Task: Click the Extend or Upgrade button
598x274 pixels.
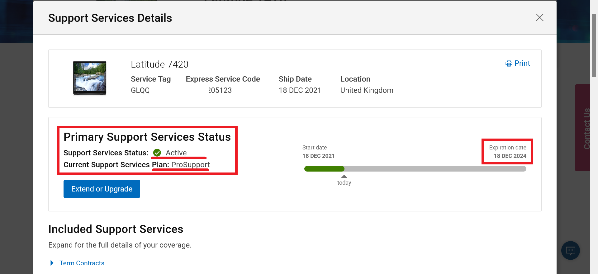Action: (102, 189)
